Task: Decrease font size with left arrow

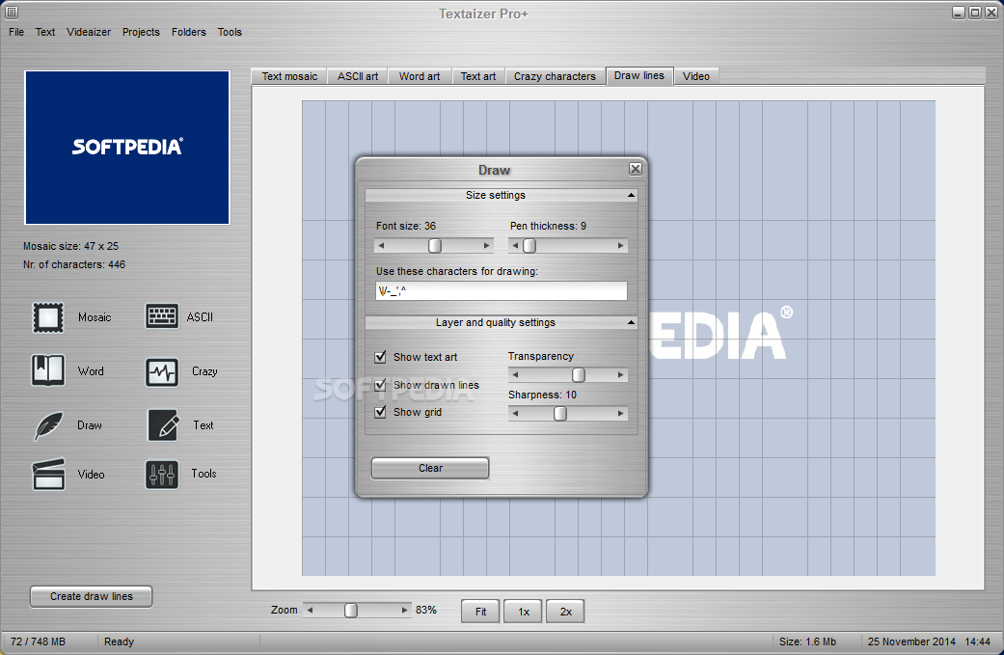Action: (382, 246)
